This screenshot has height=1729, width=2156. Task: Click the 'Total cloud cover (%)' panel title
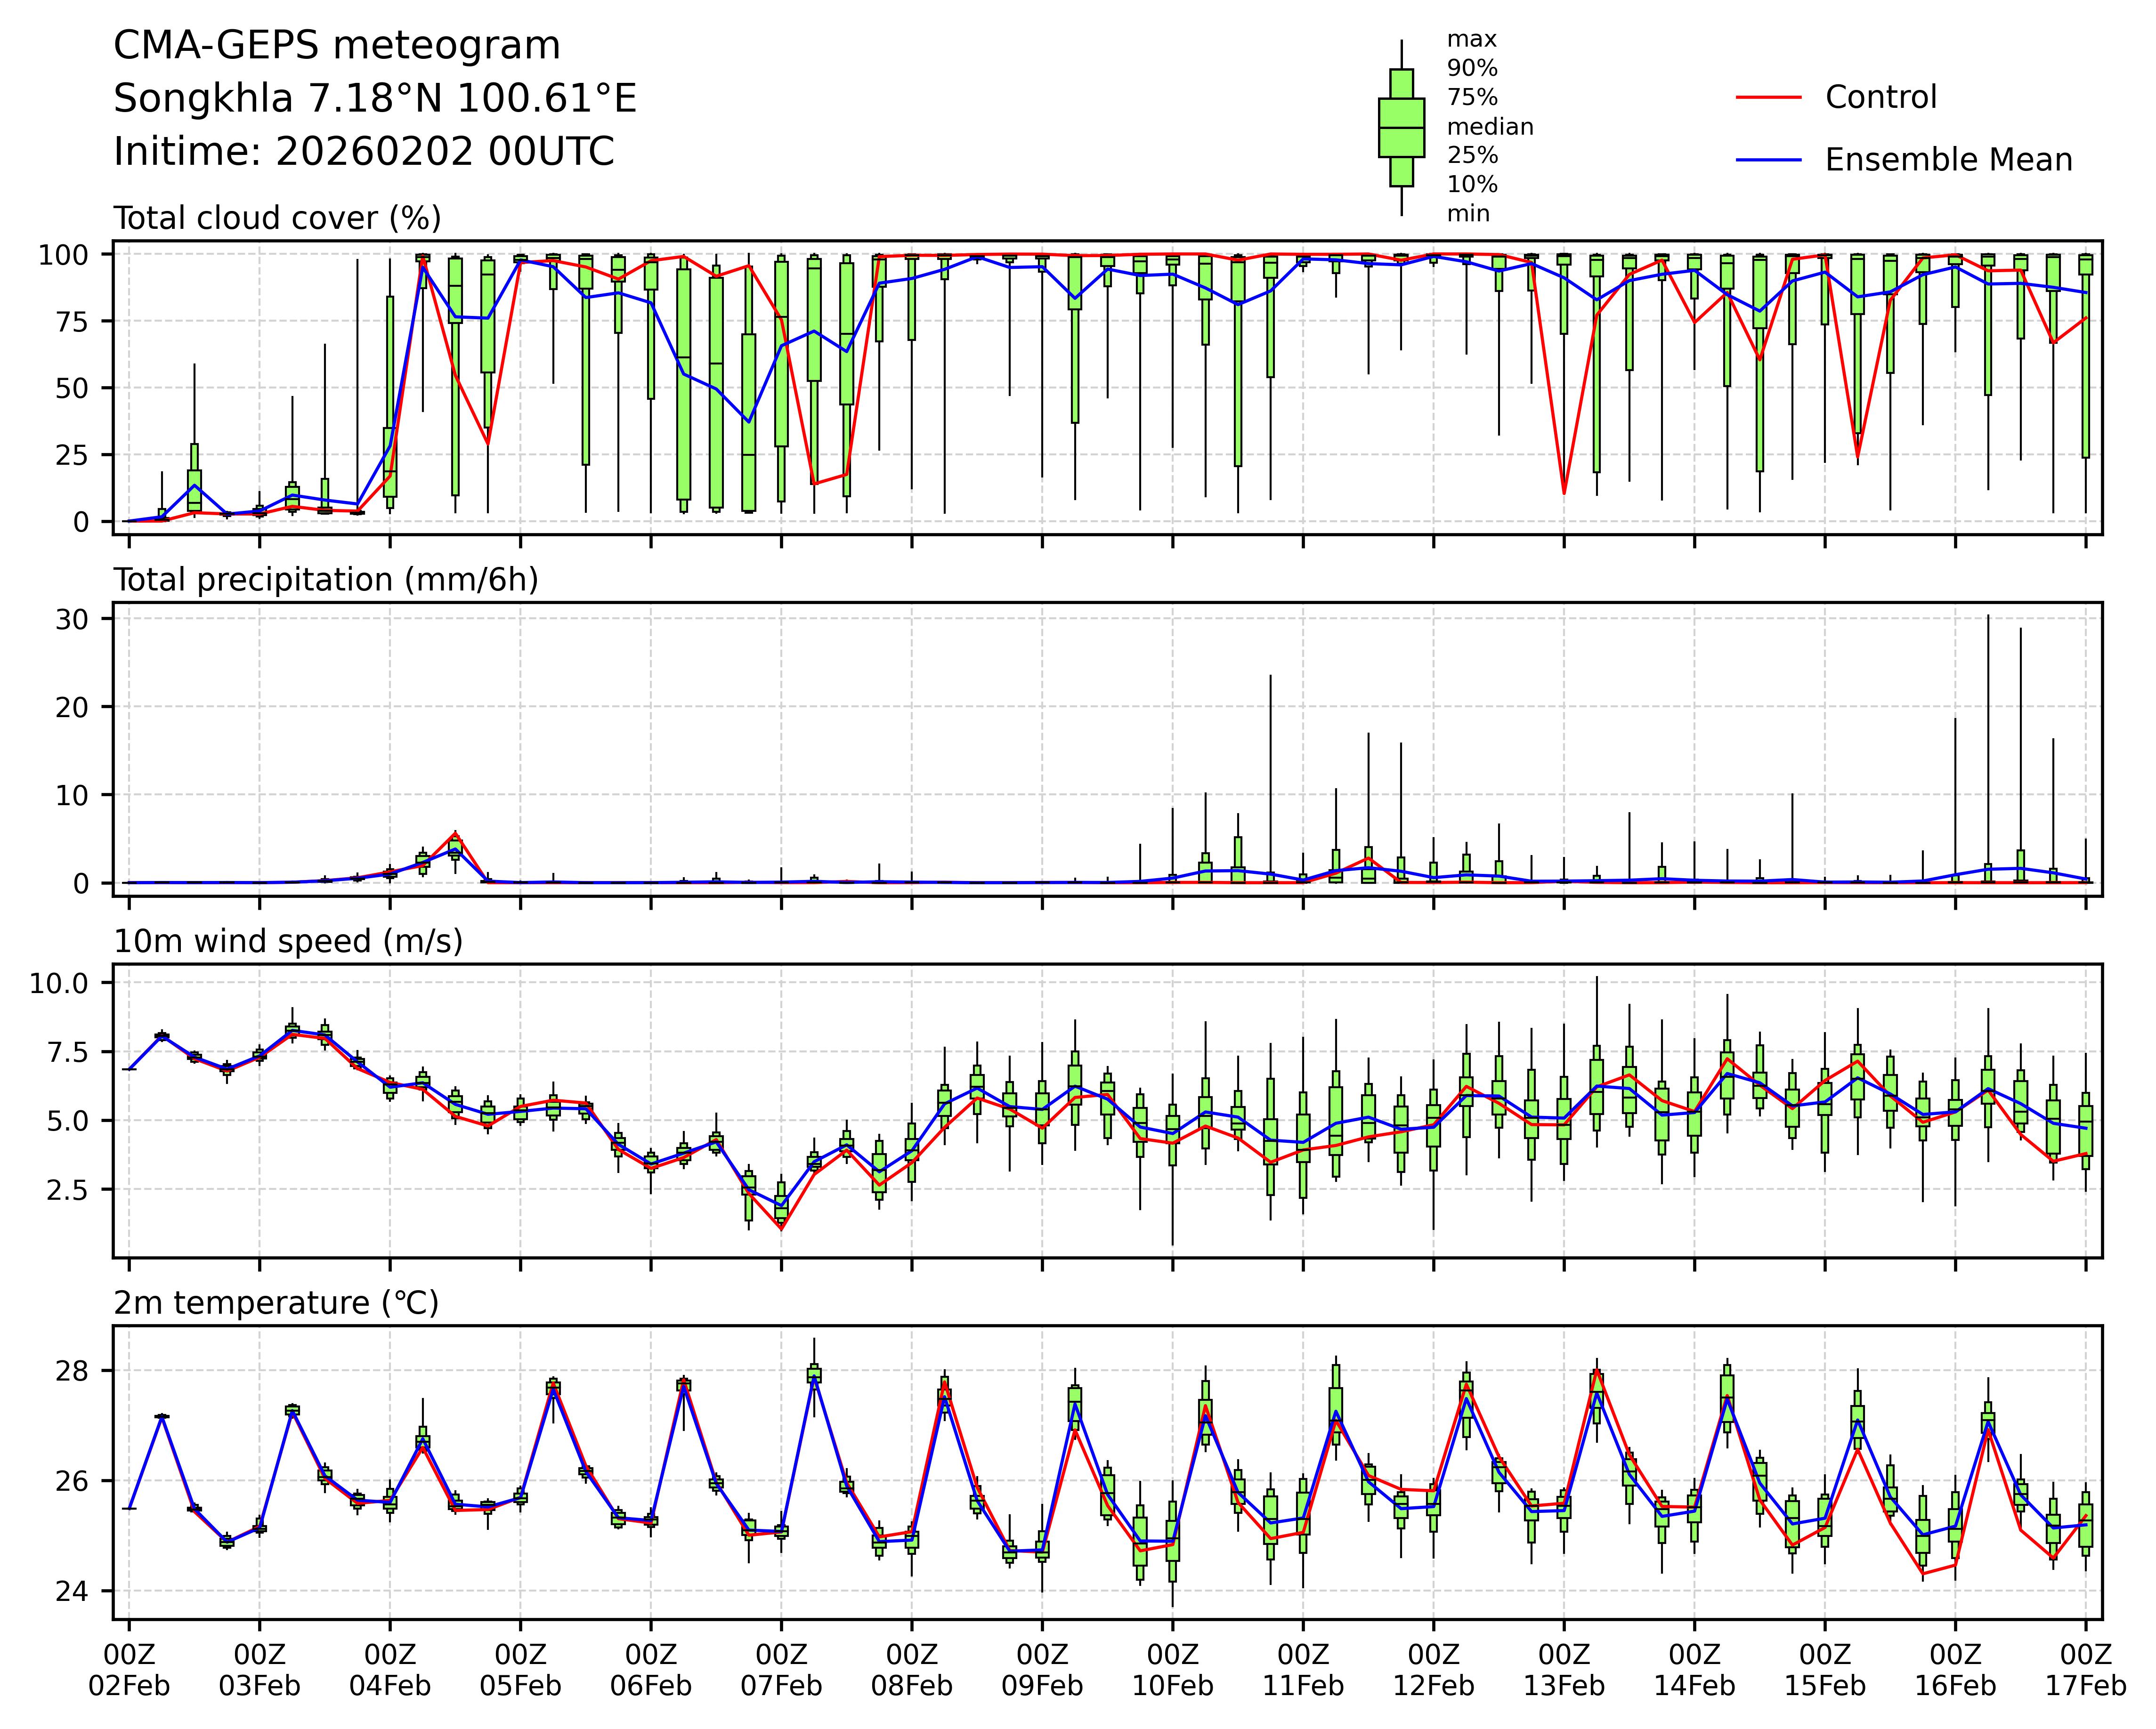pos(277,218)
